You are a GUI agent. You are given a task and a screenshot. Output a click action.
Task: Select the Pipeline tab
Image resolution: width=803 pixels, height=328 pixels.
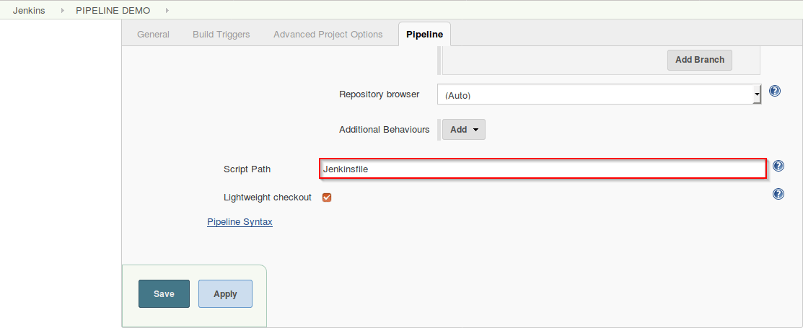tap(424, 35)
